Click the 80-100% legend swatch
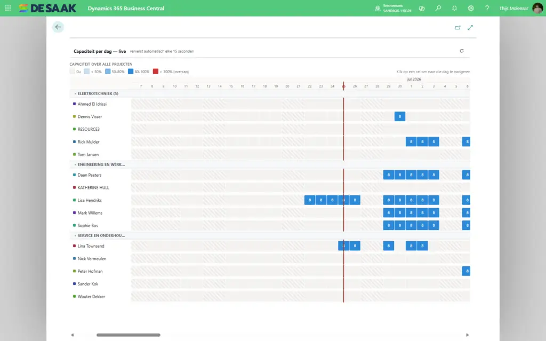The width and height of the screenshot is (546, 341). (131, 72)
